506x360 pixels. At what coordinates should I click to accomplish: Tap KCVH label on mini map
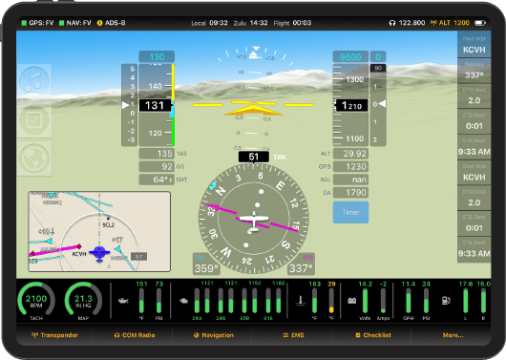79,254
